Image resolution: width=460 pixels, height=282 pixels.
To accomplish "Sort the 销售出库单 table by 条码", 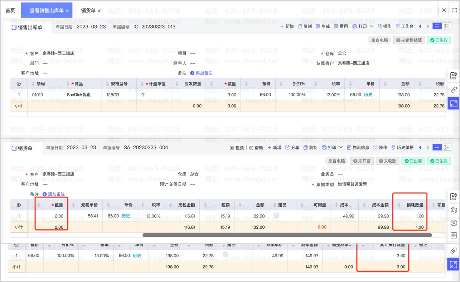I will tap(33, 84).
